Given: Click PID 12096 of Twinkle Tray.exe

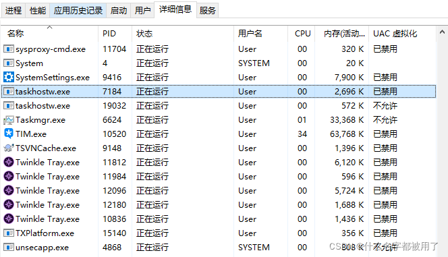Looking at the screenshot, I should [x=114, y=190].
